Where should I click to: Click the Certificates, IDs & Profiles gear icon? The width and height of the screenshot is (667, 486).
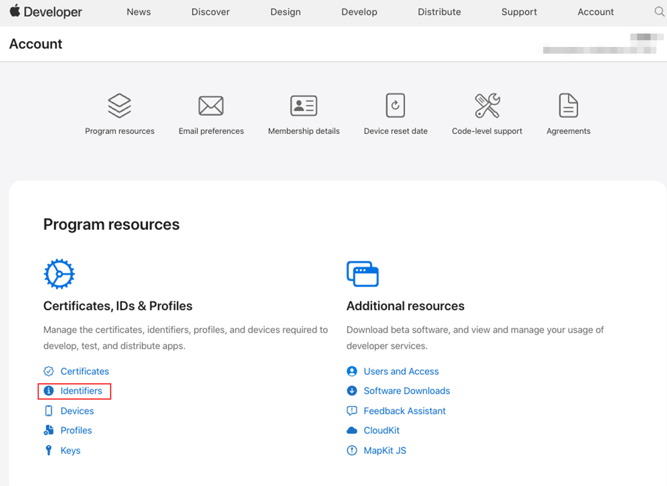[x=59, y=274]
